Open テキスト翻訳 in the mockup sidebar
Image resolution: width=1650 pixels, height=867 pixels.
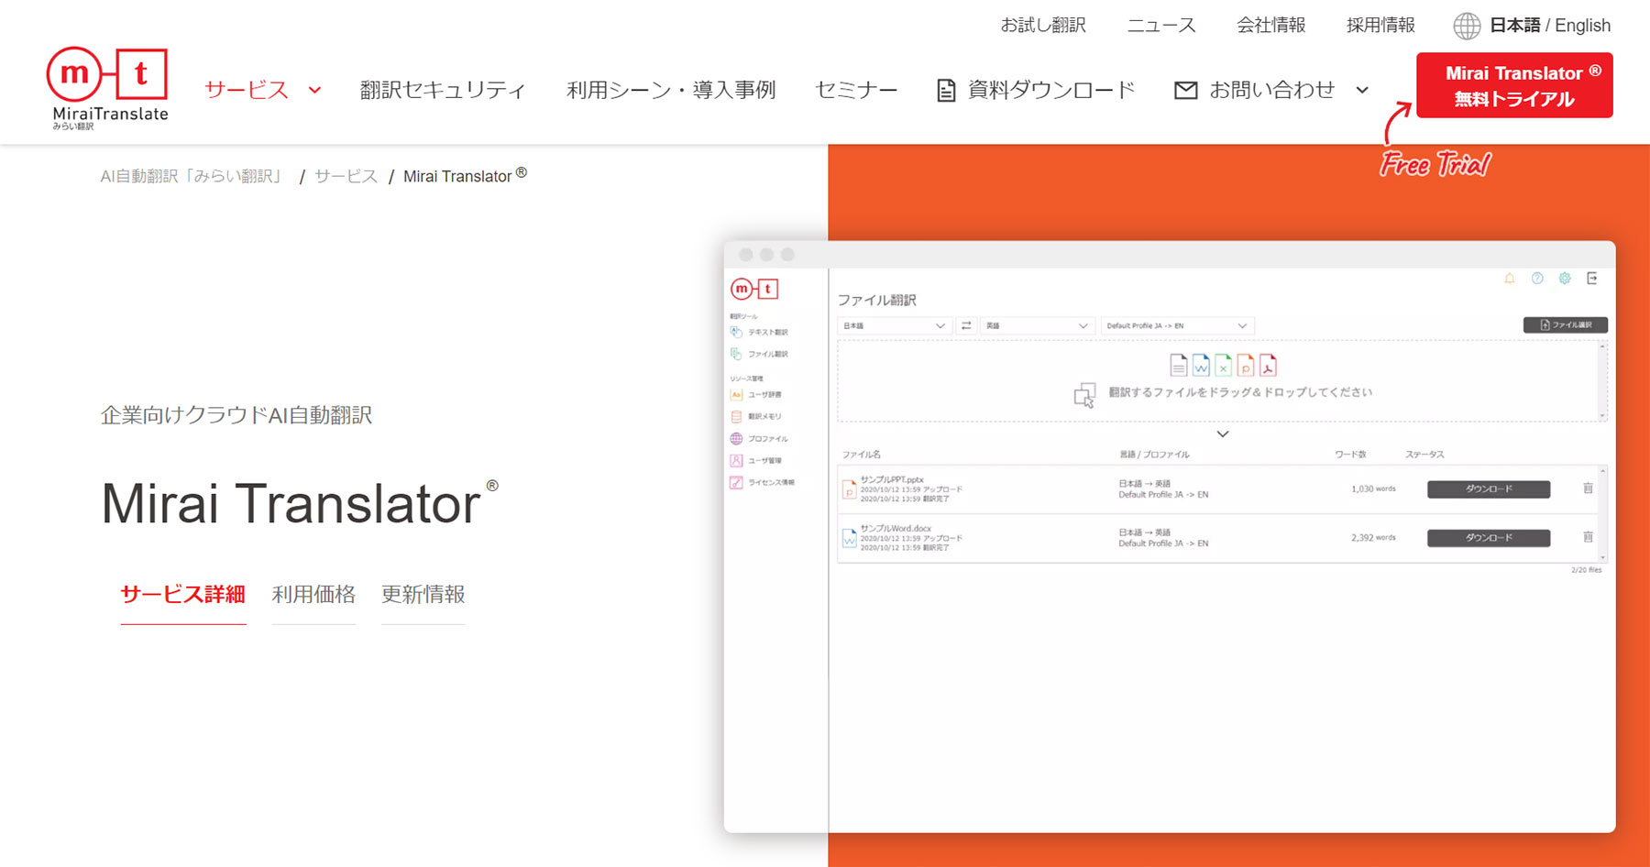760,332
